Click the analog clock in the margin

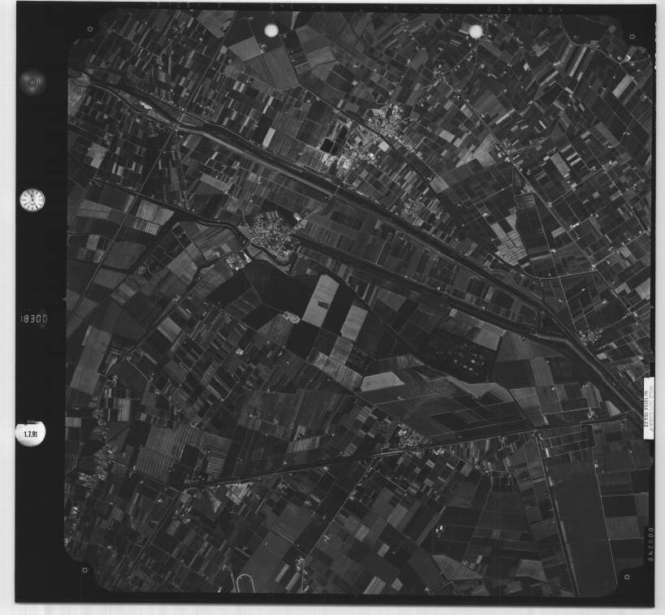click(32, 199)
